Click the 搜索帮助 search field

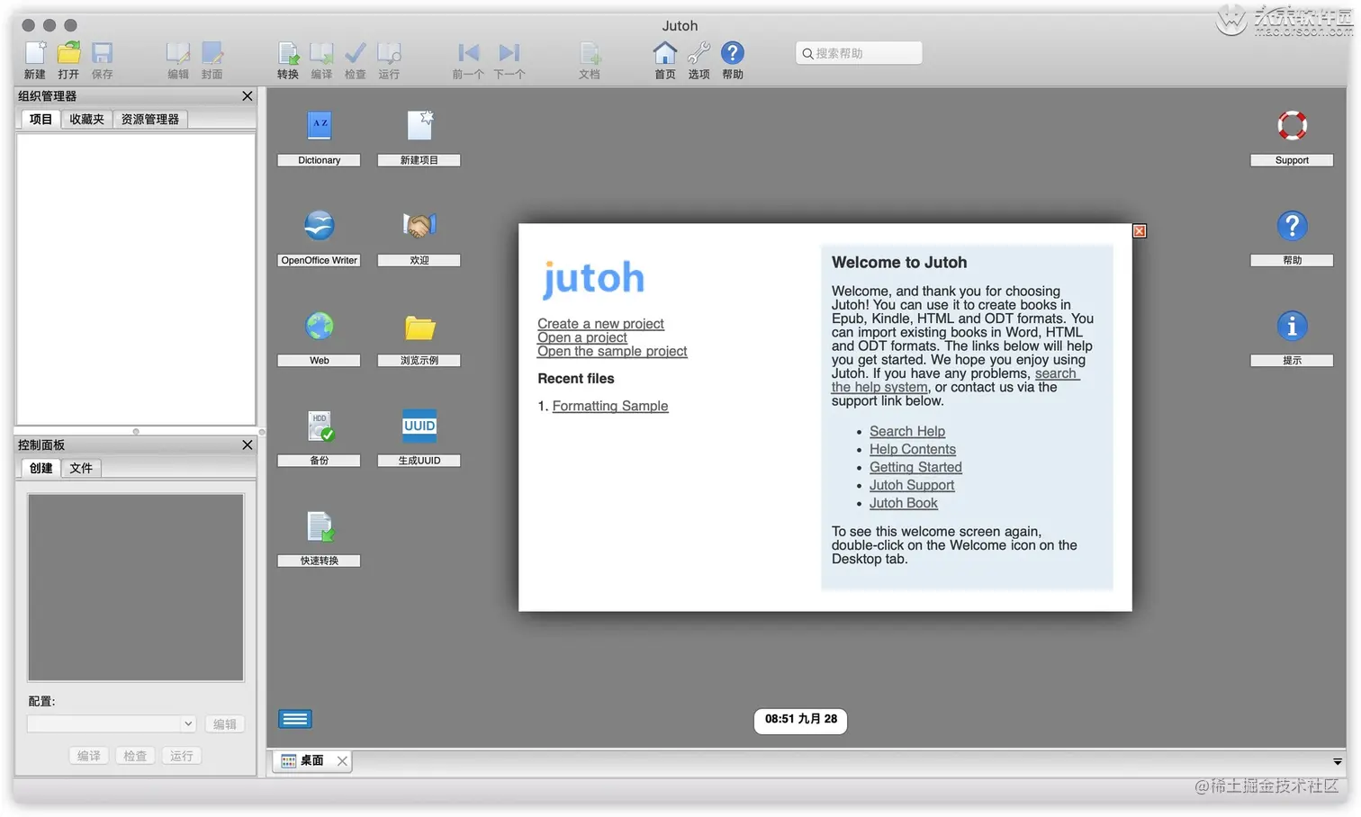pyautogui.click(x=859, y=53)
